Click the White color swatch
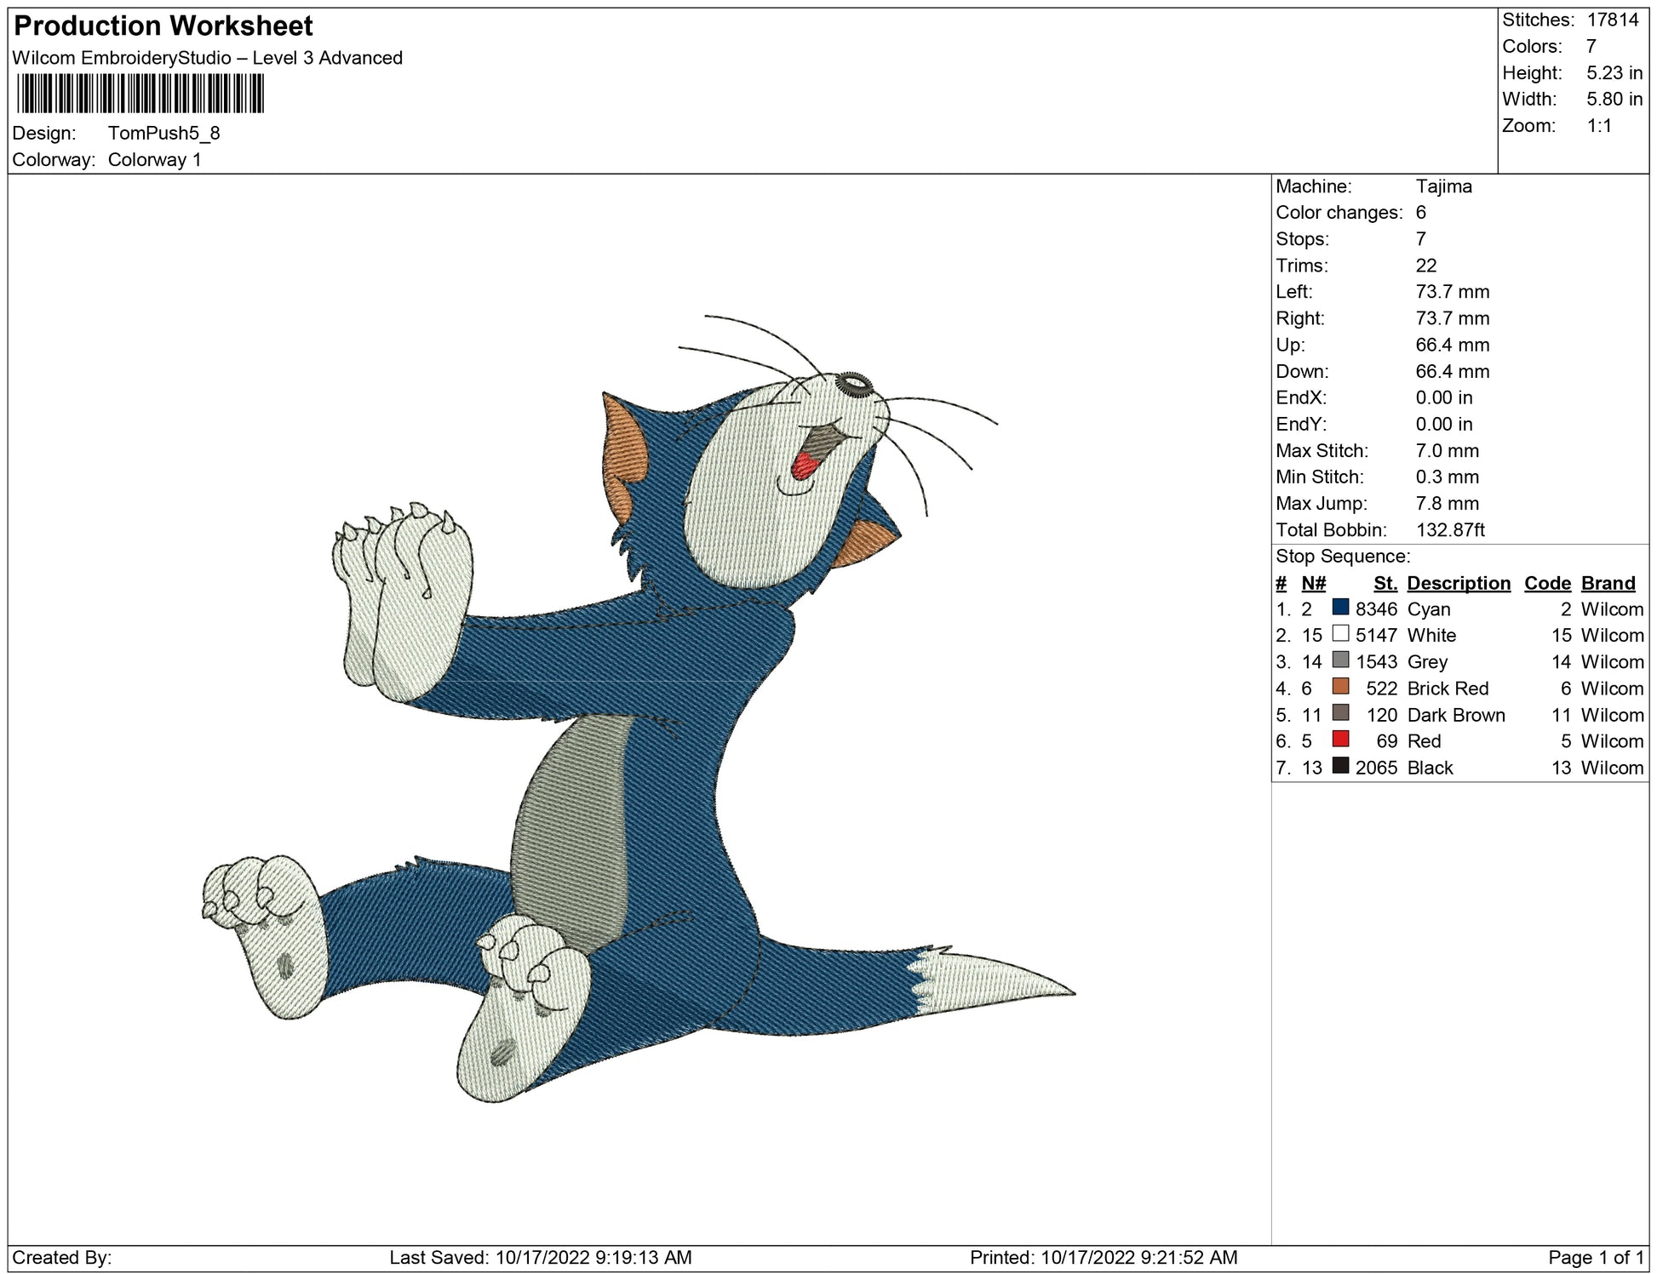Image resolution: width=1657 pixels, height=1274 pixels. (1340, 634)
